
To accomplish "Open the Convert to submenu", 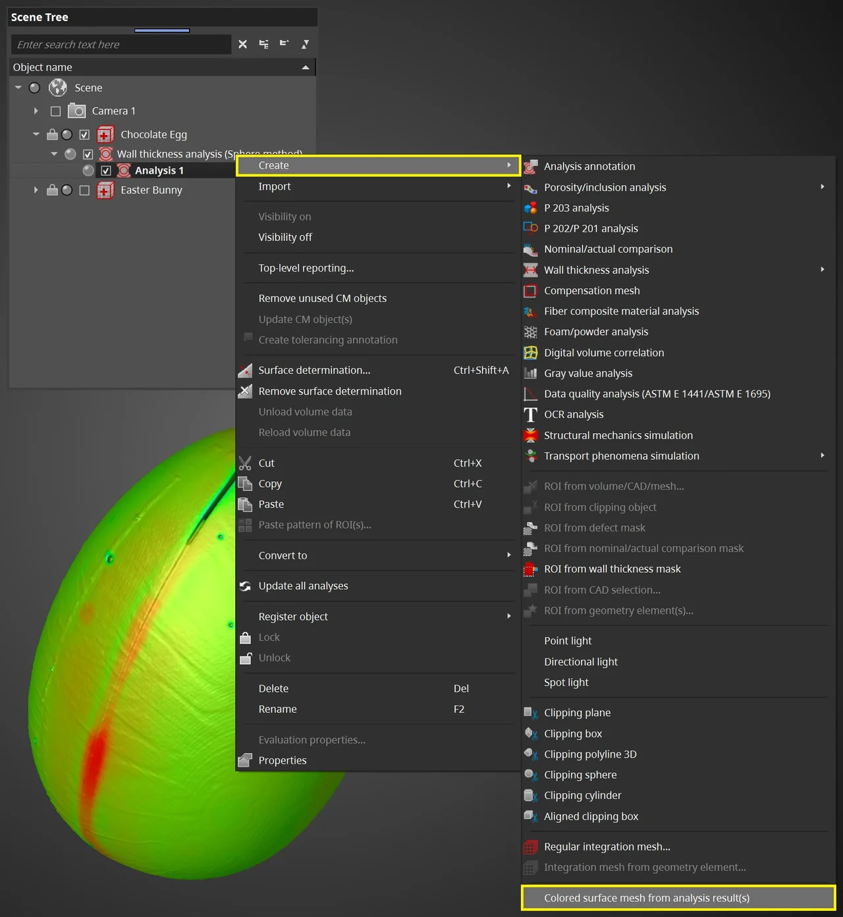I will pos(378,556).
